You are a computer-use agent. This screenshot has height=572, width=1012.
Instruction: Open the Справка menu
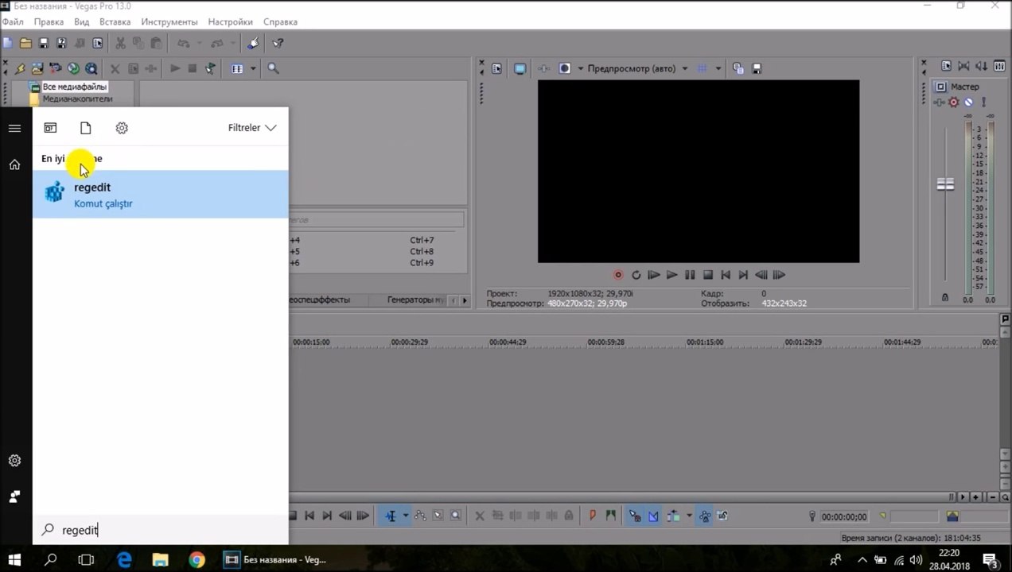(280, 22)
